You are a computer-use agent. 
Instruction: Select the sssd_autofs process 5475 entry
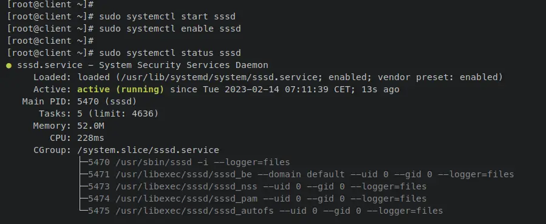[x=265, y=211]
